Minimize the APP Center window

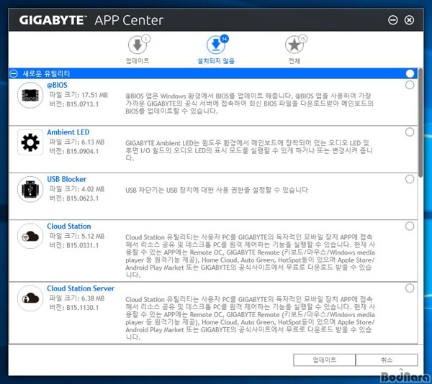click(x=393, y=20)
